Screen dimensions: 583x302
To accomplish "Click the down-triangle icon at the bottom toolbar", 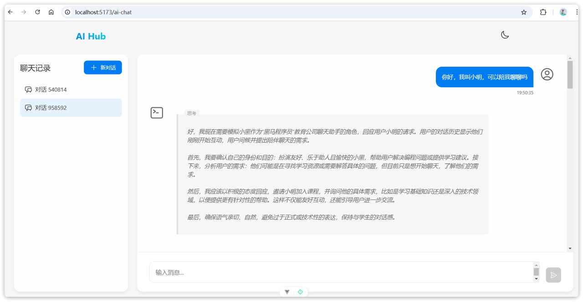I will coord(287,292).
